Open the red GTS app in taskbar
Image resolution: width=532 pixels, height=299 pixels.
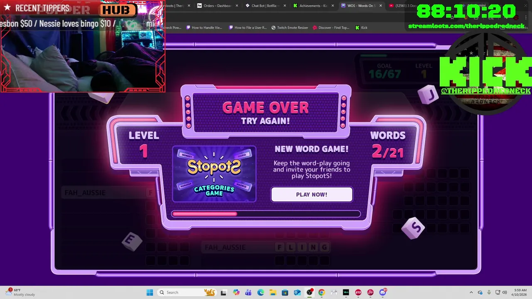pyautogui.click(x=358, y=292)
